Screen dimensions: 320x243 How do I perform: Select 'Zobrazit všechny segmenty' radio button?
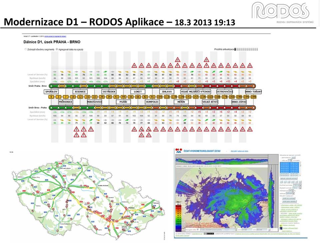point(26,49)
